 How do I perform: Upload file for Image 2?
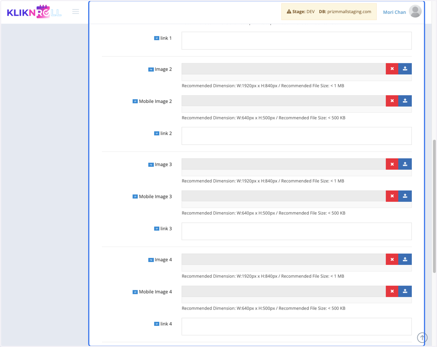click(405, 69)
